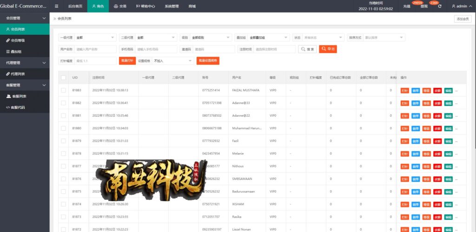This screenshot has height=232, width=476.
Task: Open 客服列表 in sidebar
Action: coord(25,96)
